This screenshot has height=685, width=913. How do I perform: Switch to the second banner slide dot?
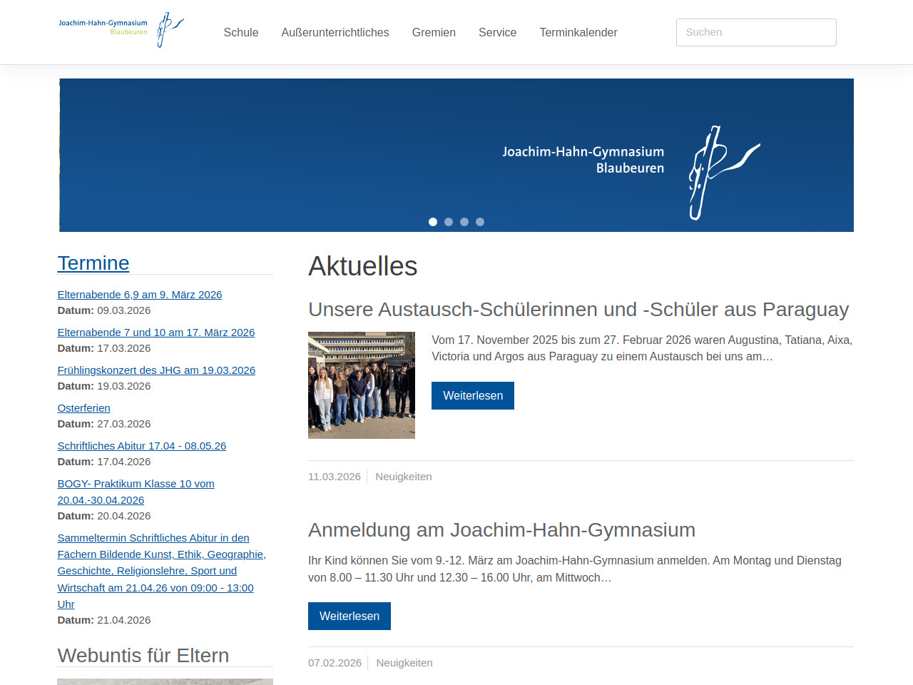(x=449, y=222)
